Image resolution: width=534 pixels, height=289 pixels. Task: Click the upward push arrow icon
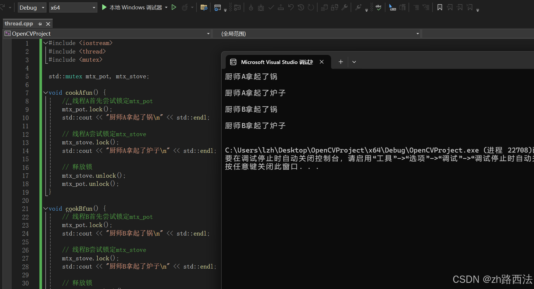point(281,7)
